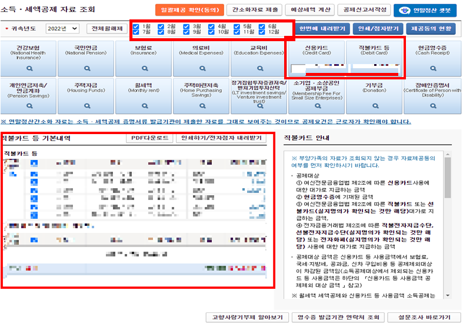Click 영수증 발급기관 연락처 조회 button
463x327 pixels.
(338, 318)
